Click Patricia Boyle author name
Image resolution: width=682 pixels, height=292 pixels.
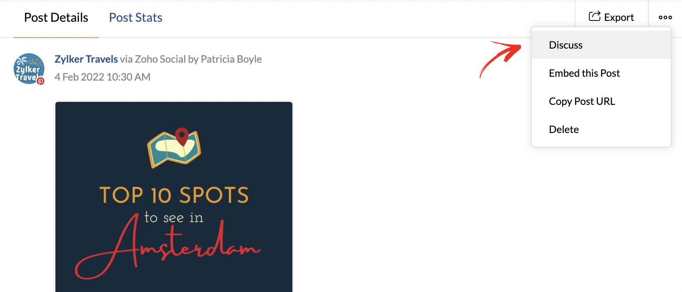231,59
